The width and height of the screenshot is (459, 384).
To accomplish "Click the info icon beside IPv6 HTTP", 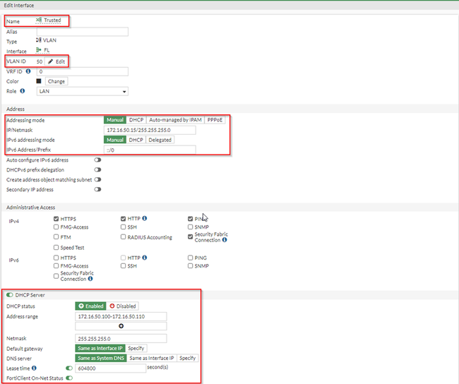I will 145,258.
